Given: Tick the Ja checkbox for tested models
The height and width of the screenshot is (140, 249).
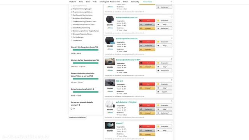Looking at the screenshot, I should [x=72, y=109].
